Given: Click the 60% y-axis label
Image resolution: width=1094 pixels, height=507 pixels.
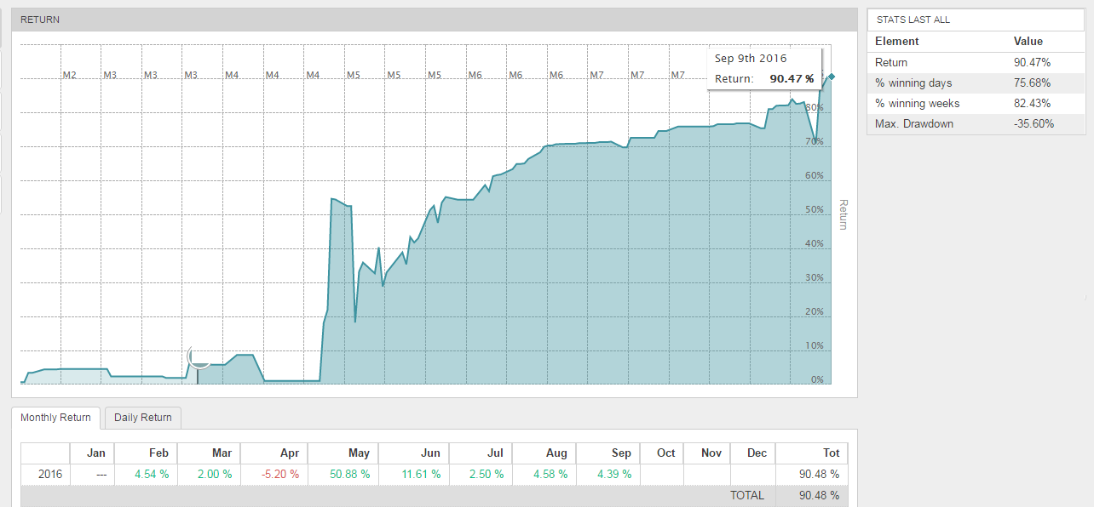Looking at the screenshot, I should pyautogui.click(x=815, y=175).
